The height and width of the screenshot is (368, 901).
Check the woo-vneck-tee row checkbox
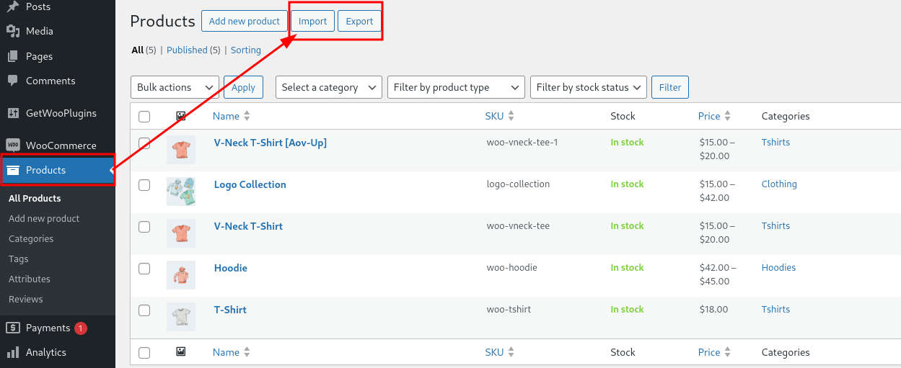click(144, 227)
